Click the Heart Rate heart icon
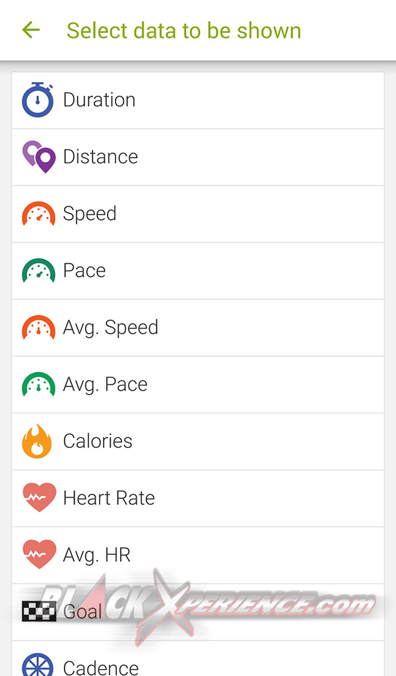The height and width of the screenshot is (676, 396). pyautogui.click(x=39, y=498)
